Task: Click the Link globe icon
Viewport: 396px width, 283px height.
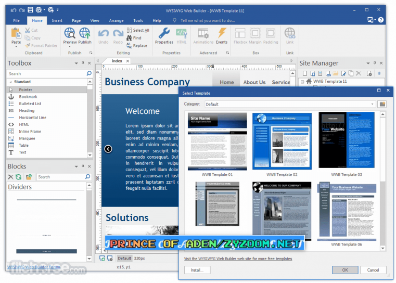Action: coord(290,33)
